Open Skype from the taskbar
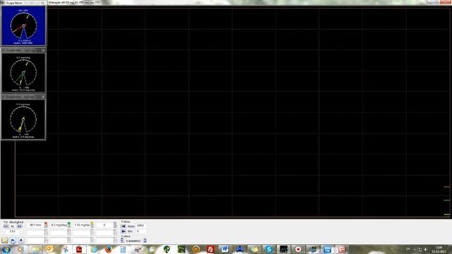The height and width of the screenshot is (254, 452). [x=268, y=249]
